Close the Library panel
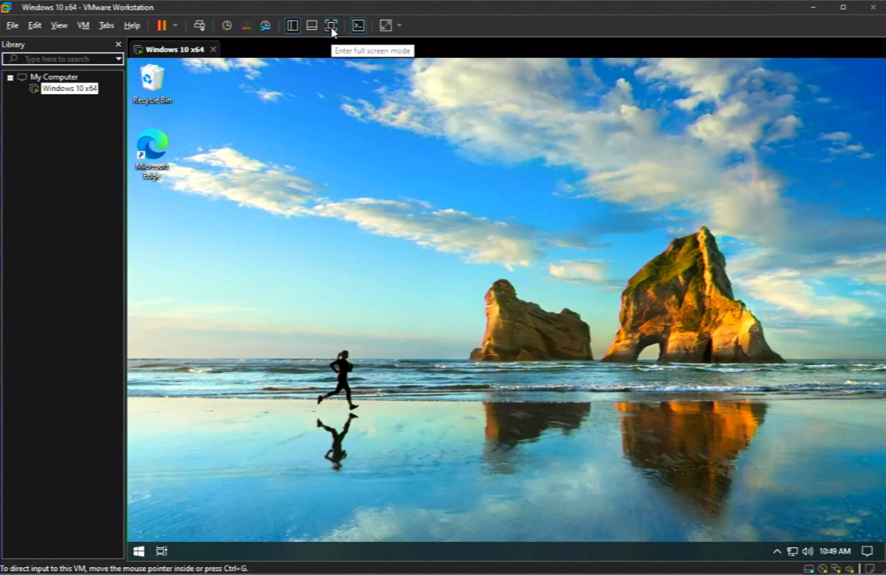Screen dimensions: 886x575 coord(118,44)
